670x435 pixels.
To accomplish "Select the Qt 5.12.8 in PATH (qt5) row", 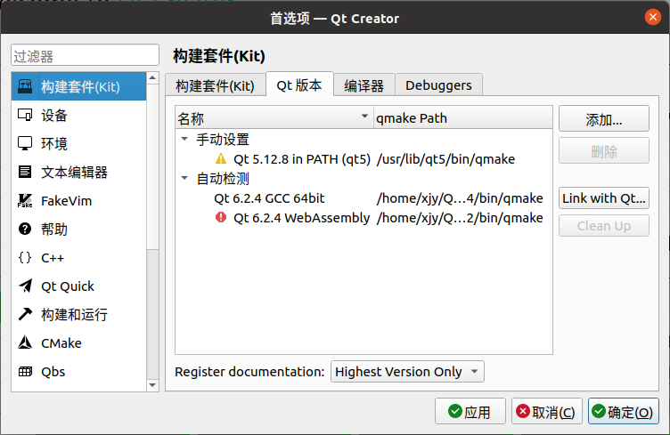I will tap(364, 159).
